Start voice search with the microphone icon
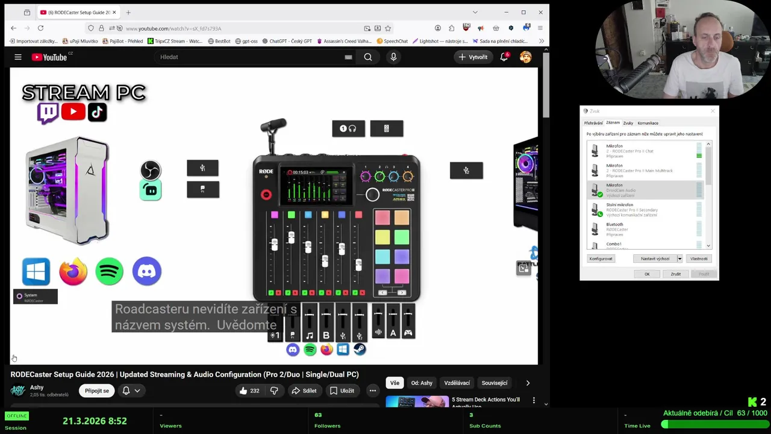The width and height of the screenshot is (771, 434). coord(393,57)
